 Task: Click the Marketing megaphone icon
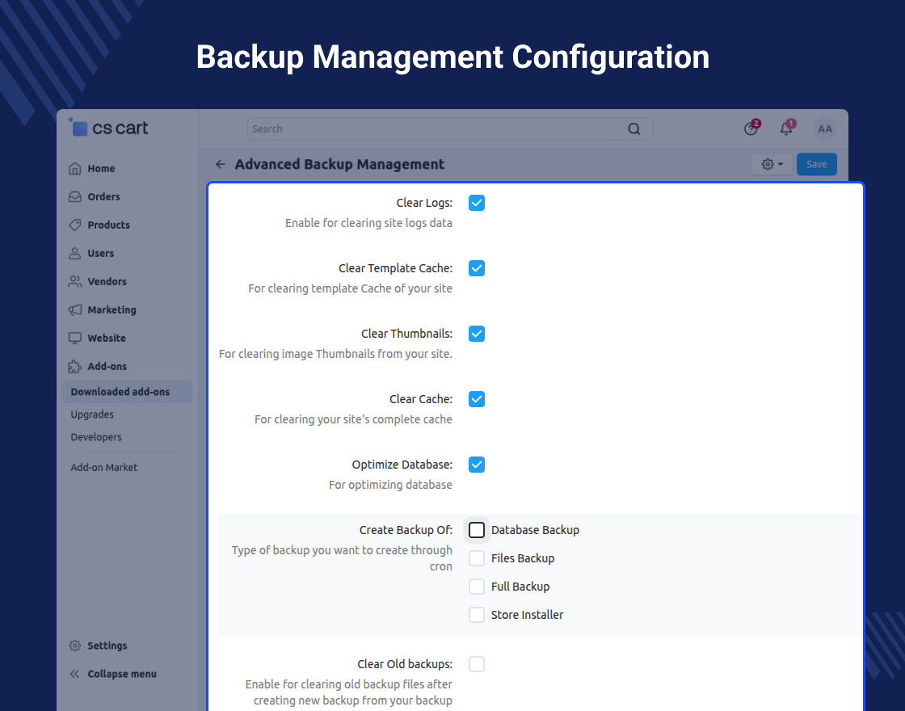(75, 310)
